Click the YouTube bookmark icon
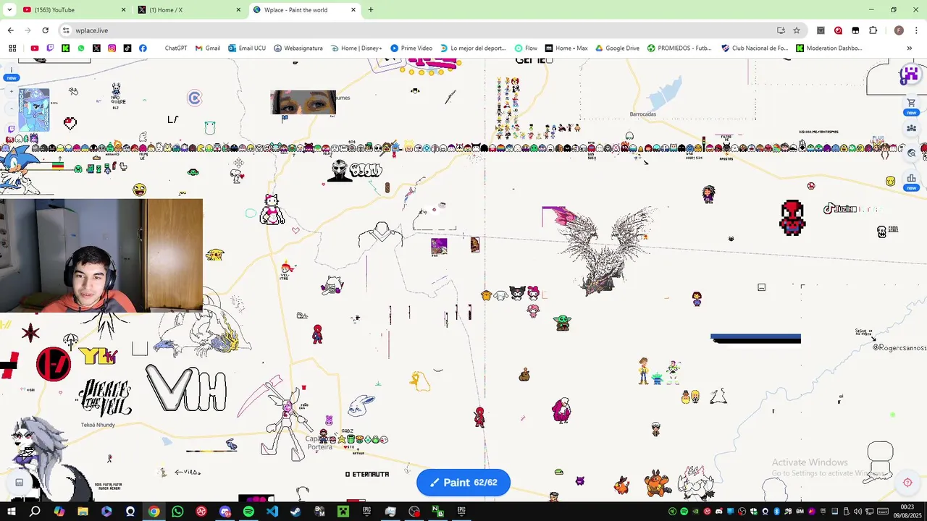The width and height of the screenshot is (927, 521). point(34,48)
